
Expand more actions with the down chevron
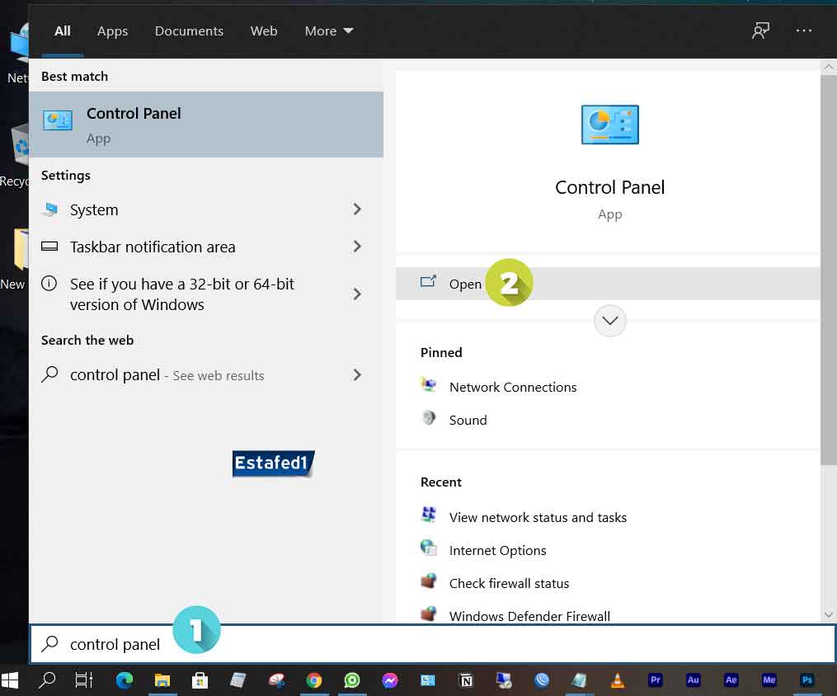610,321
